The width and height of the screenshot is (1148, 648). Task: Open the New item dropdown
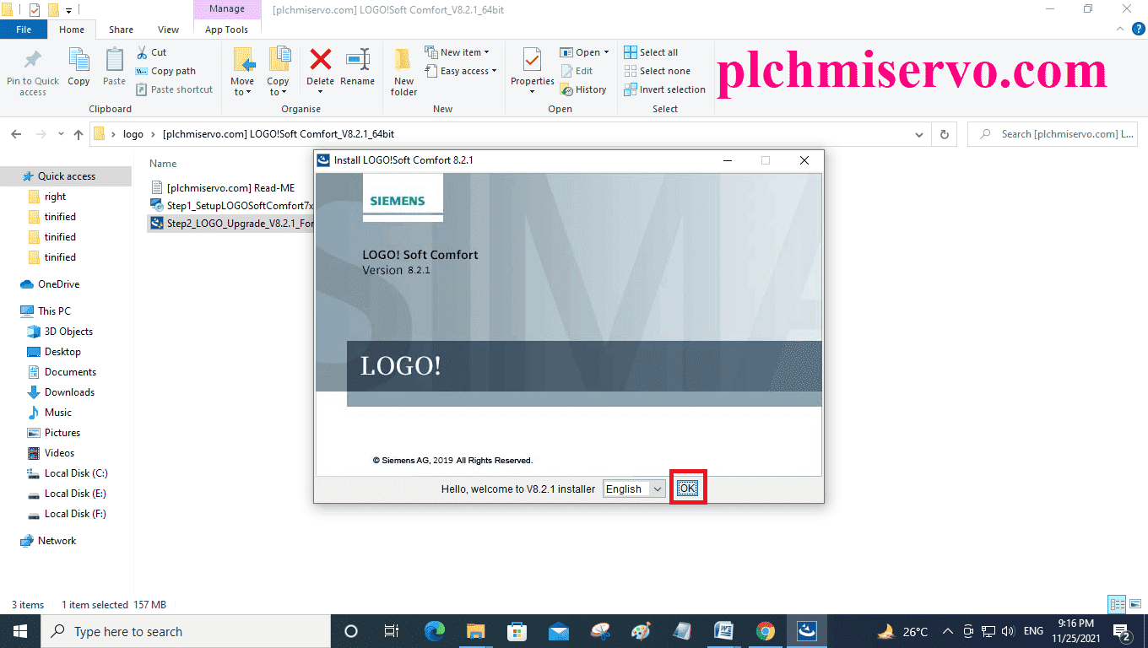click(x=457, y=52)
